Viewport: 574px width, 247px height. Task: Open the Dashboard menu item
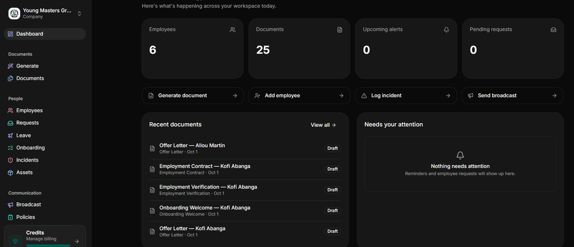[x=45, y=34]
